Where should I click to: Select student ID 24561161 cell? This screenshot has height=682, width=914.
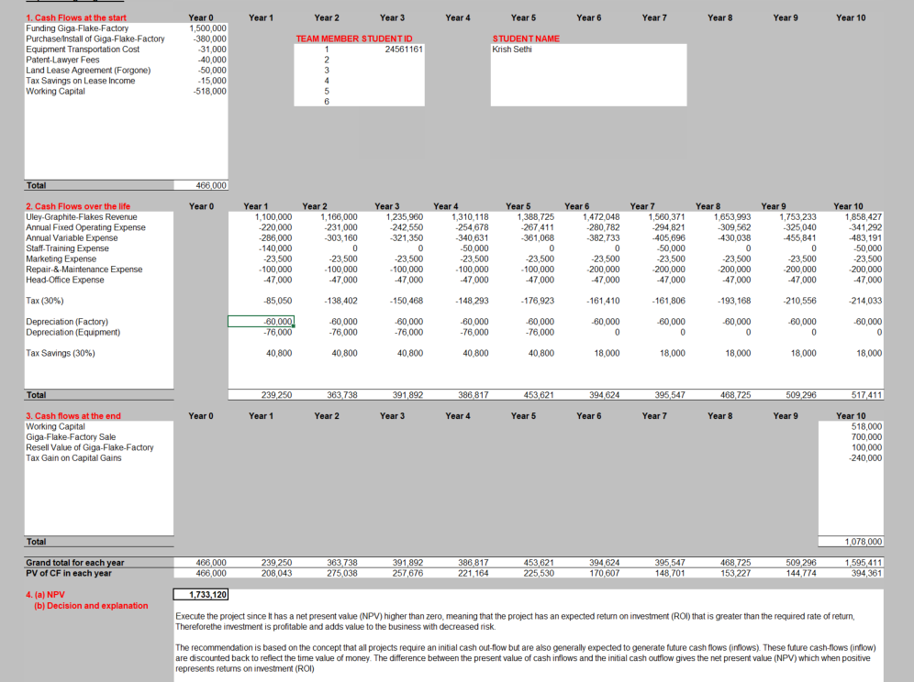404,49
